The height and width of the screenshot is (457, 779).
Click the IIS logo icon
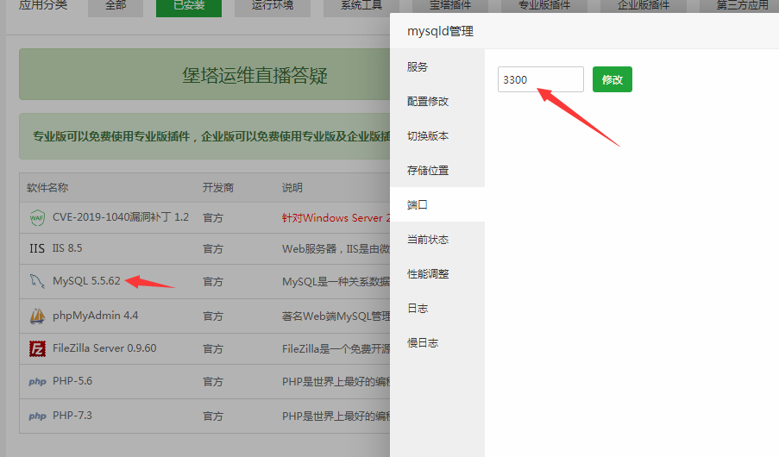click(37, 248)
